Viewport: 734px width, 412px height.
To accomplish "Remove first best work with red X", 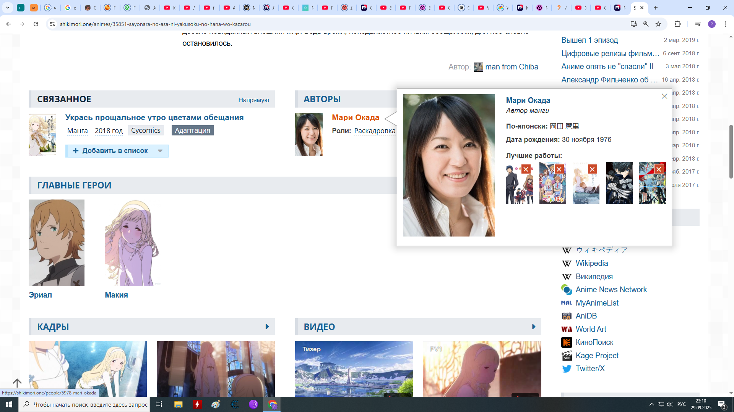I will [x=526, y=169].
